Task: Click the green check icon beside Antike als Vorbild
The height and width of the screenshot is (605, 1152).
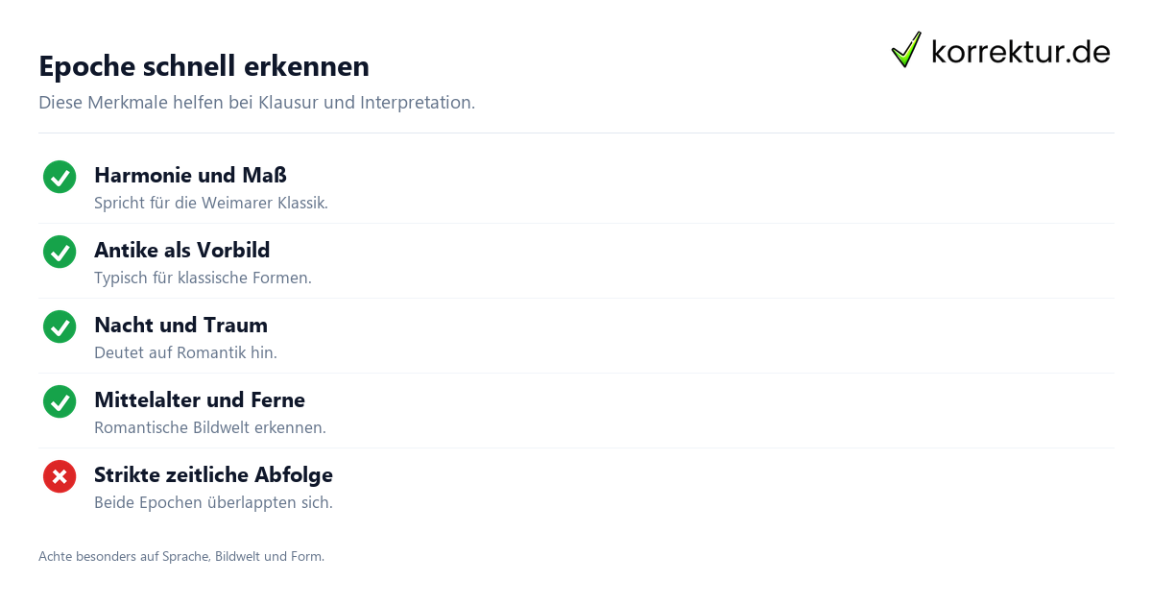Action: coord(60,252)
